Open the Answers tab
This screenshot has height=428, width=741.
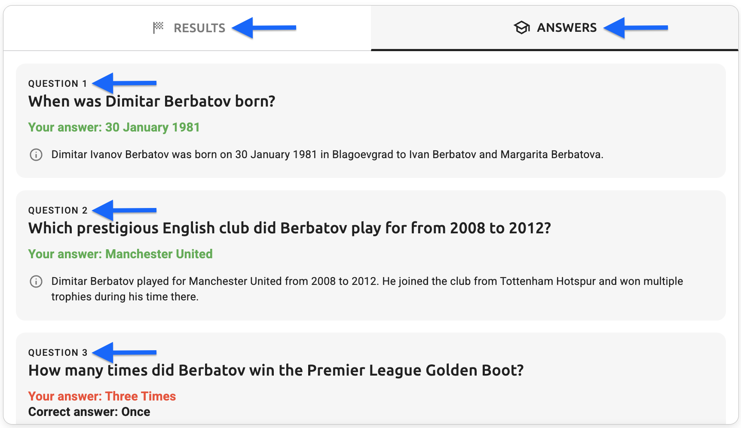[x=566, y=28]
